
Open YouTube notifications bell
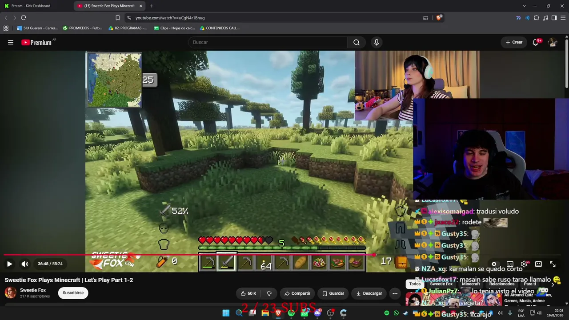click(x=536, y=42)
